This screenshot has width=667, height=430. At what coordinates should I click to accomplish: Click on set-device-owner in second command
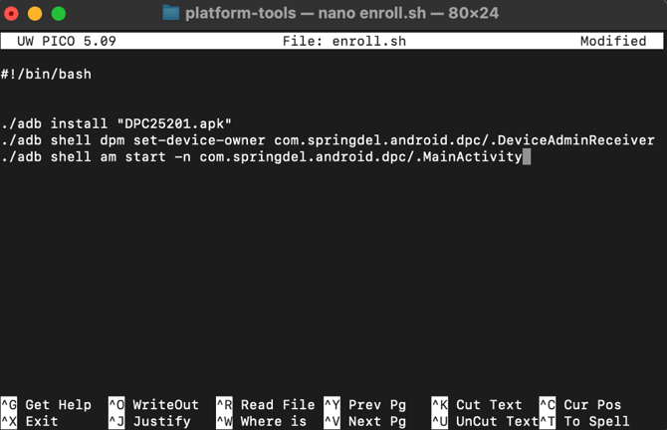(199, 140)
